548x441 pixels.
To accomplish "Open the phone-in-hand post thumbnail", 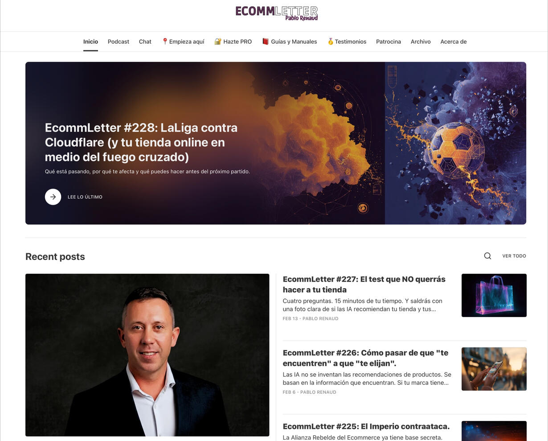I will click(x=494, y=369).
